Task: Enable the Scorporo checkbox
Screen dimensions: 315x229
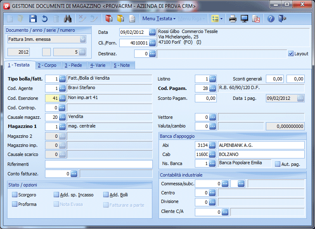Action: point(15,195)
